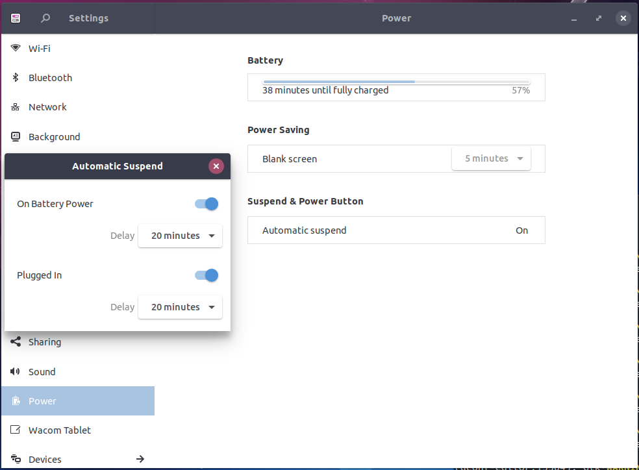
Task: Click the Sharing icon in sidebar
Action: [16, 341]
